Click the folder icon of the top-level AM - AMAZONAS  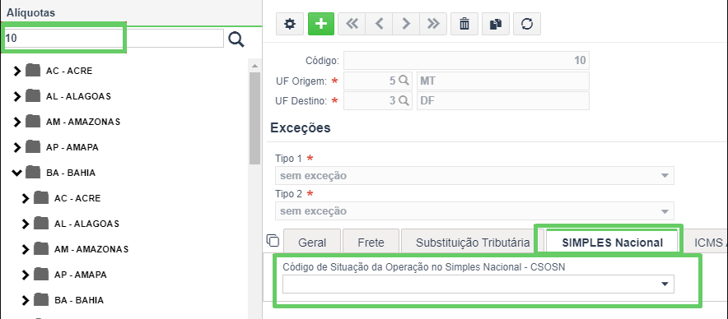click(x=33, y=122)
